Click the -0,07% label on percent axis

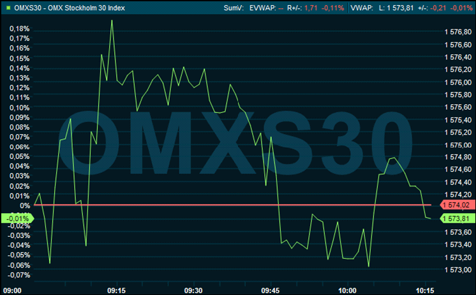[19, 275]
